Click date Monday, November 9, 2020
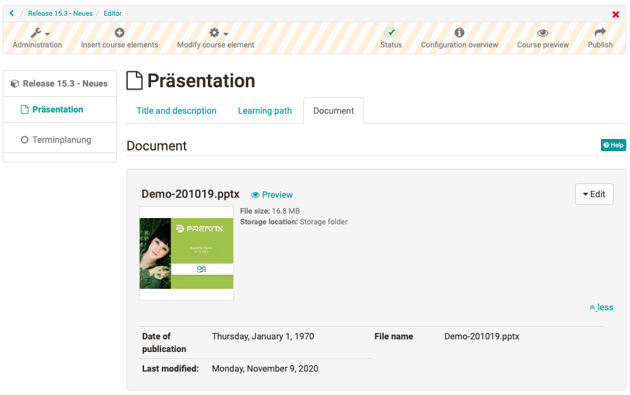 click(265, 368)
